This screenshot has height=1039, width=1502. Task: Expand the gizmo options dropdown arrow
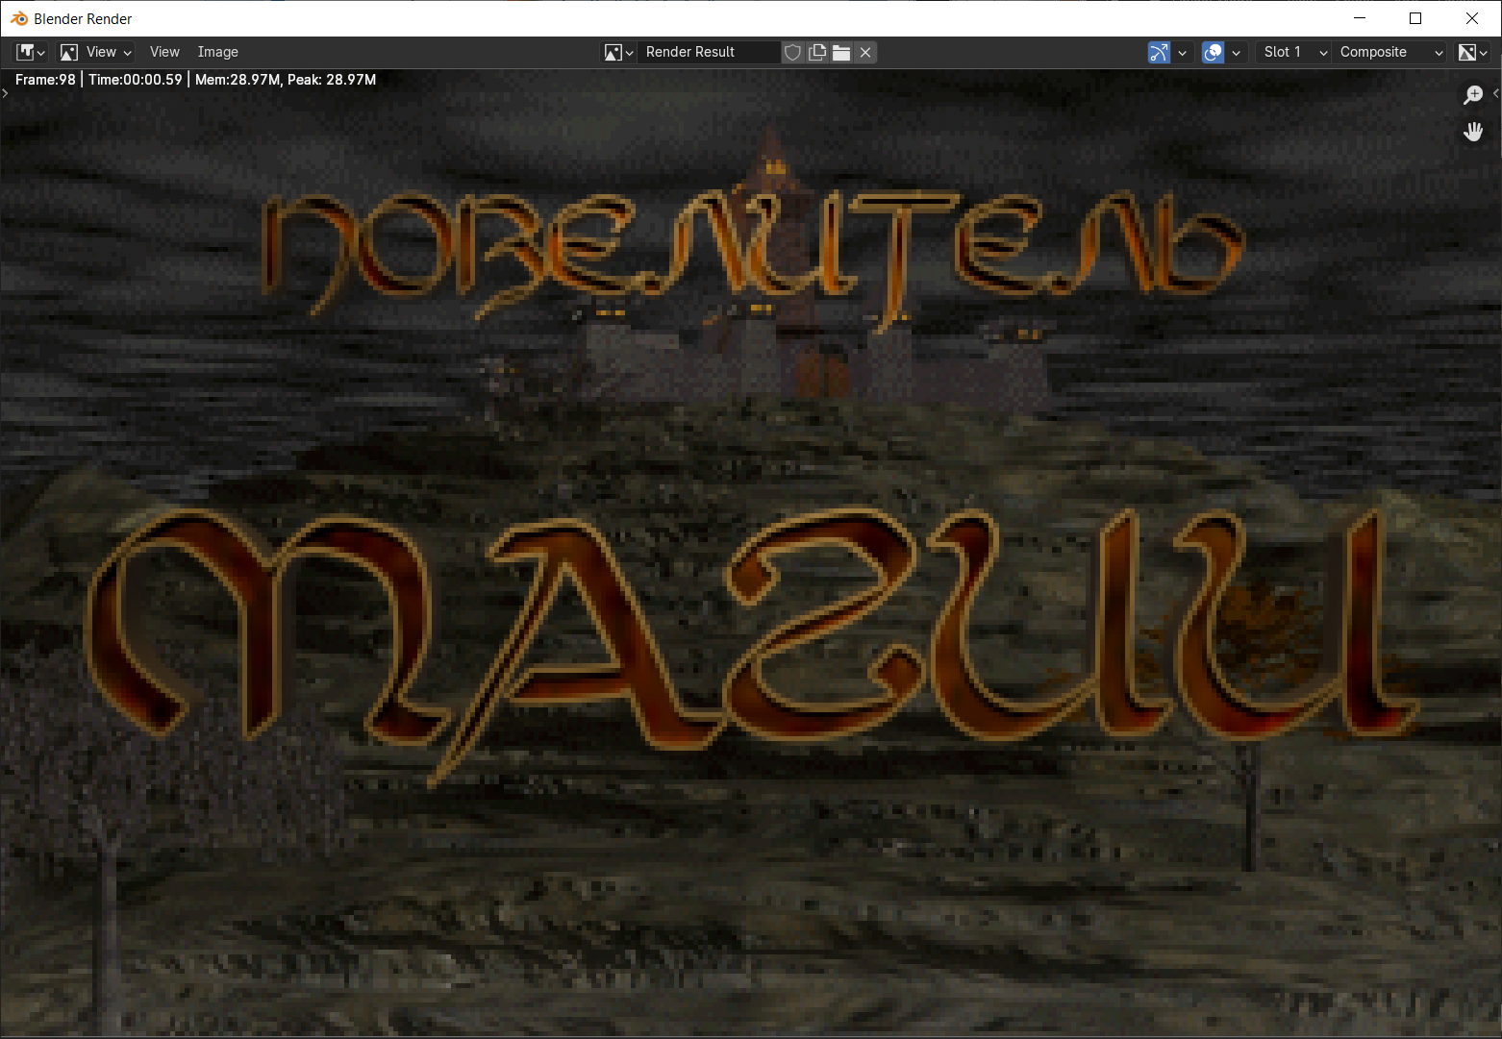point(1182,52)
